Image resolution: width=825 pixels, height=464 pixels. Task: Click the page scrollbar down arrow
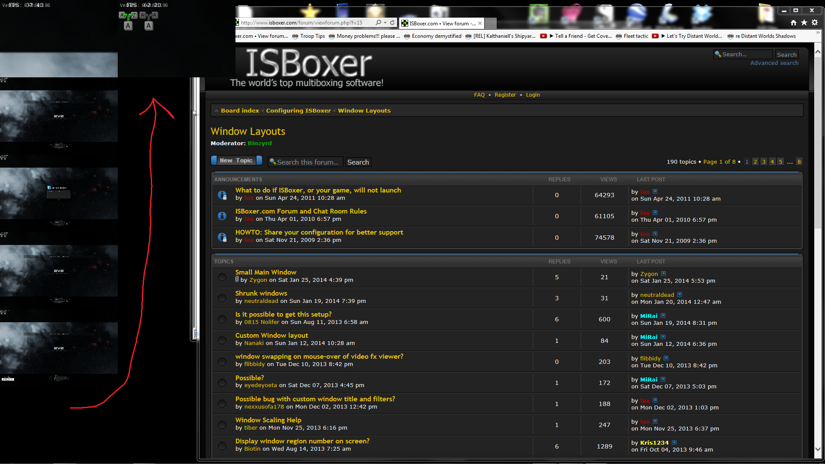click(x=818, y=449)
